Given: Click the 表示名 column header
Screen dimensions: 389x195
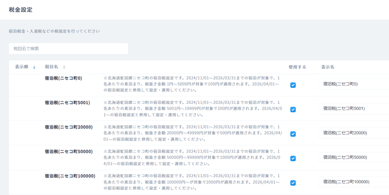Looking at the screenshot, I should coord(328,67).
